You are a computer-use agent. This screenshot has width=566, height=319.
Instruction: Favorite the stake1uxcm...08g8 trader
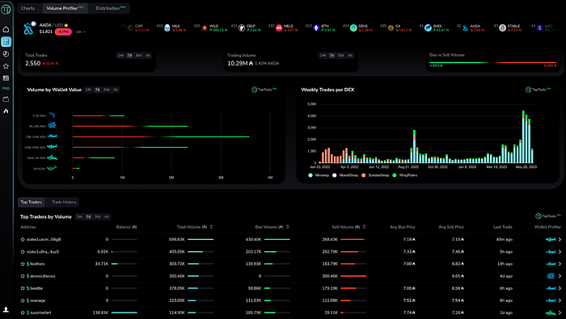23,239
